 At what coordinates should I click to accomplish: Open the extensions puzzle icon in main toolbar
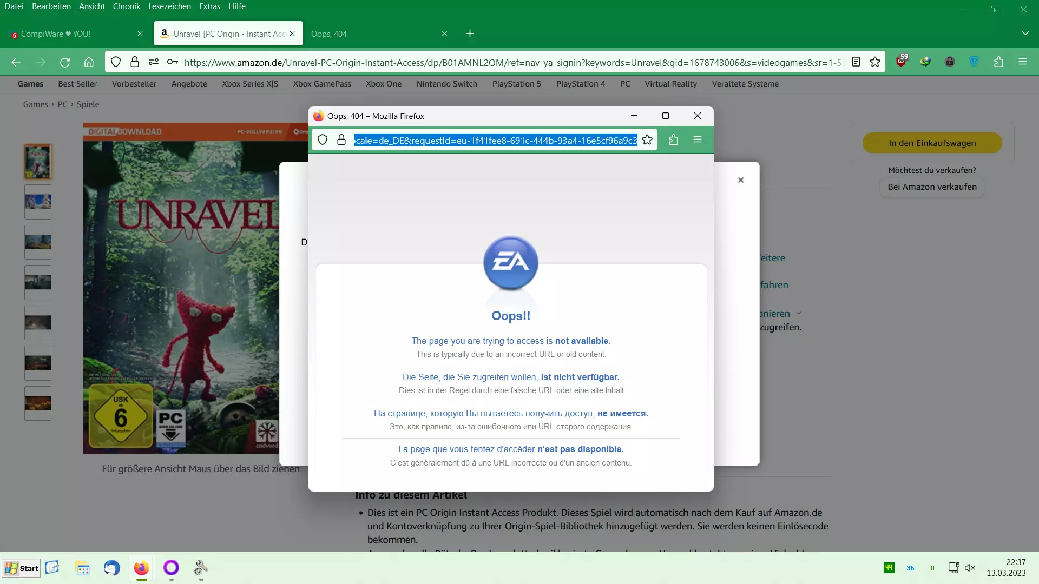[x=998, y=62]
